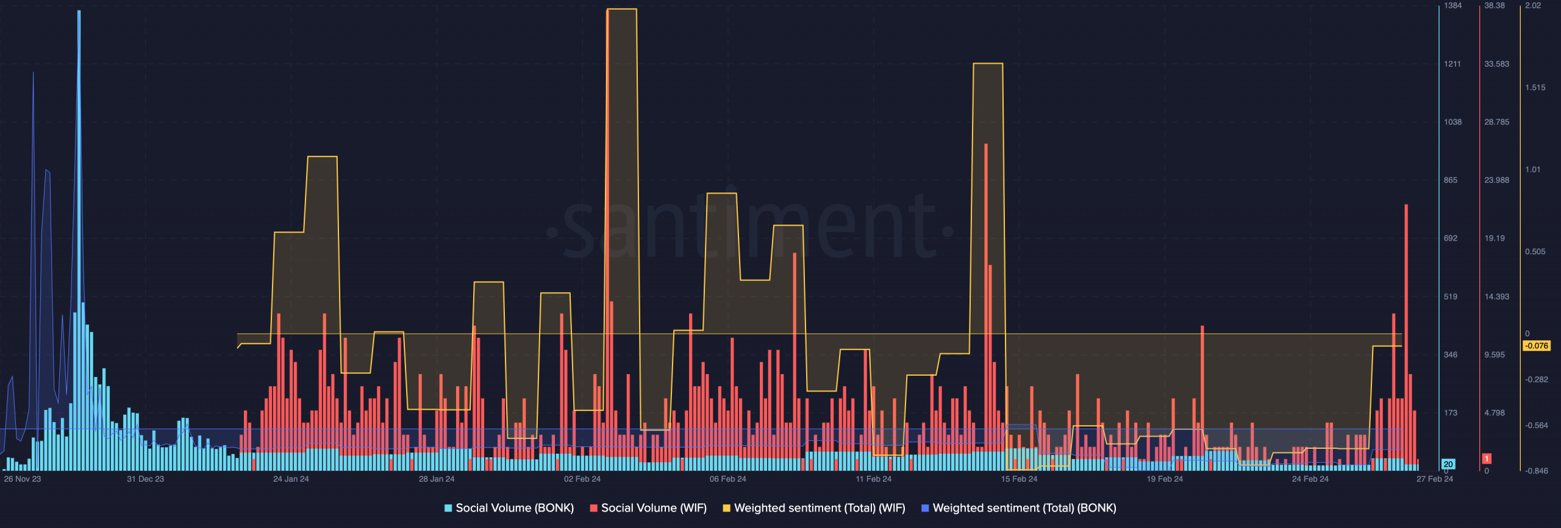The width and height of the screenshot is (1561, 528).
Task: Click the '06 Feb 24' date label
Action: pyautogui.click(x=728, y=479)
